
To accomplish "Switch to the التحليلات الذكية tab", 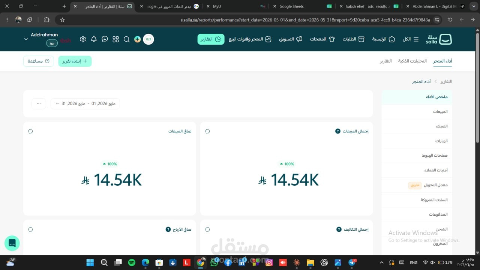I will [x=412, y=61].
